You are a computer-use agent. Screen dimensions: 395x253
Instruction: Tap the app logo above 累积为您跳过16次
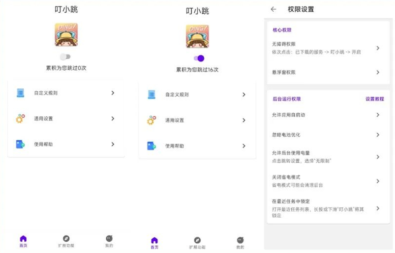point(197,36)
